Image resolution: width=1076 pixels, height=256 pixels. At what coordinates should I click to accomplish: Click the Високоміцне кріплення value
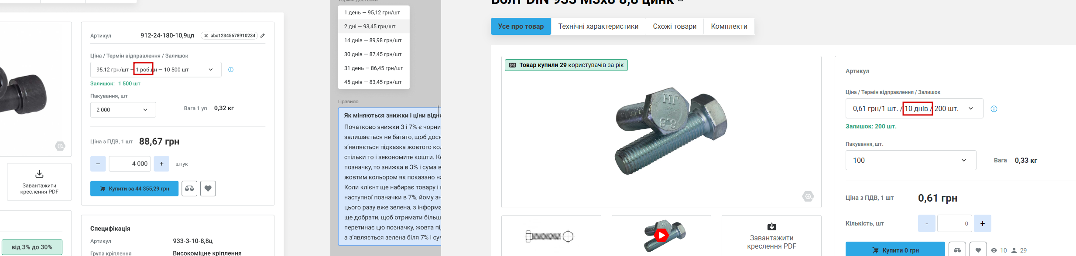207,253
